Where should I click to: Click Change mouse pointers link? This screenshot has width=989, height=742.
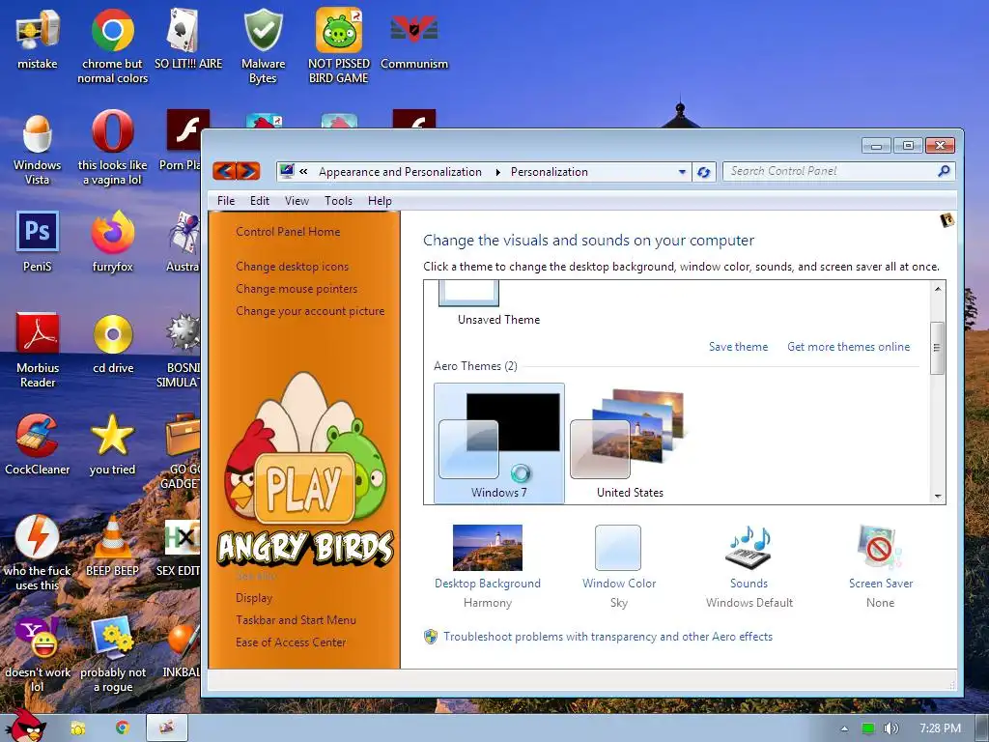297,288
